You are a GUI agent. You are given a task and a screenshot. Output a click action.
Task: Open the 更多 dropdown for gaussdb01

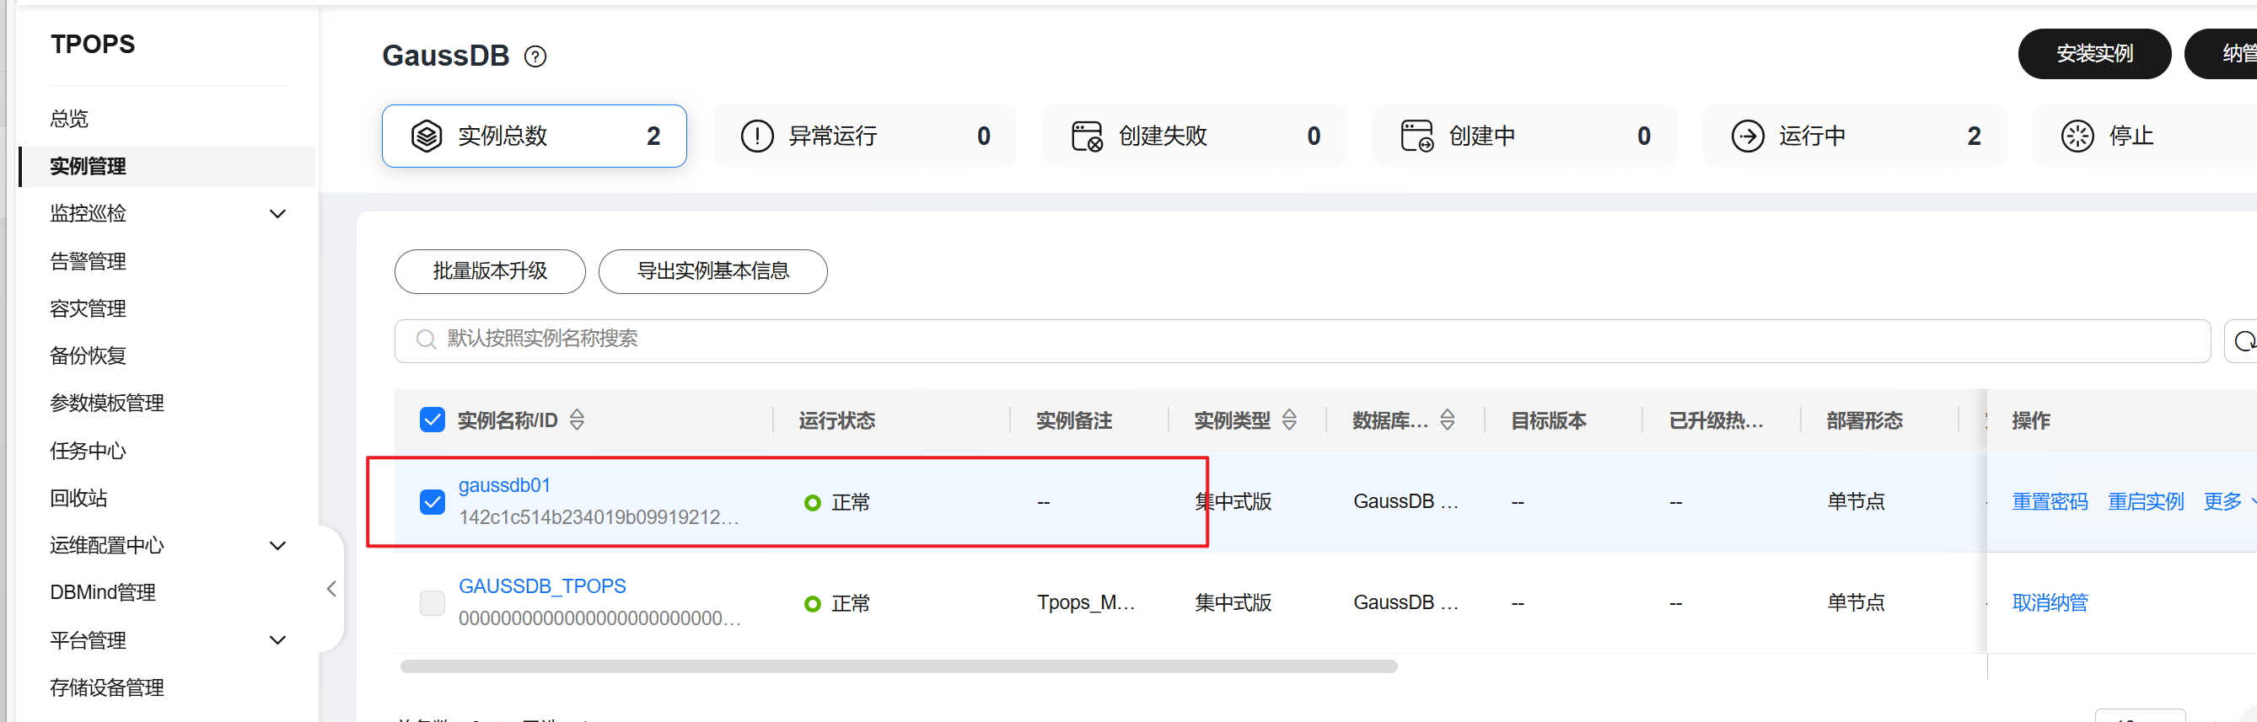(2228, 501)
